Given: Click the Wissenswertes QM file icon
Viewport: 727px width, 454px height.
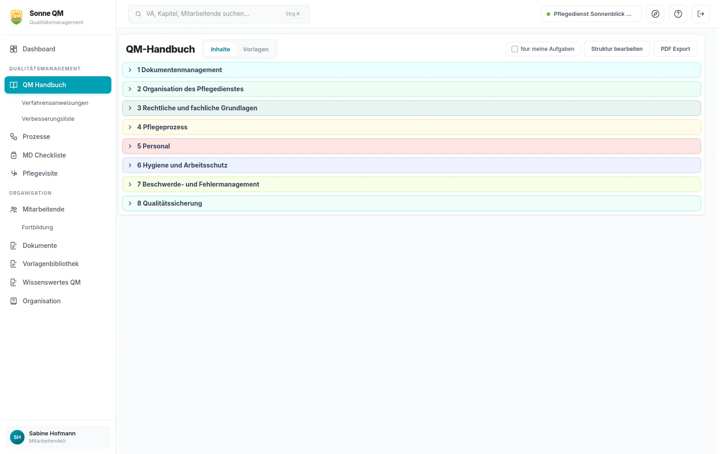Looking at the screenshot, I should coord(14,282).
